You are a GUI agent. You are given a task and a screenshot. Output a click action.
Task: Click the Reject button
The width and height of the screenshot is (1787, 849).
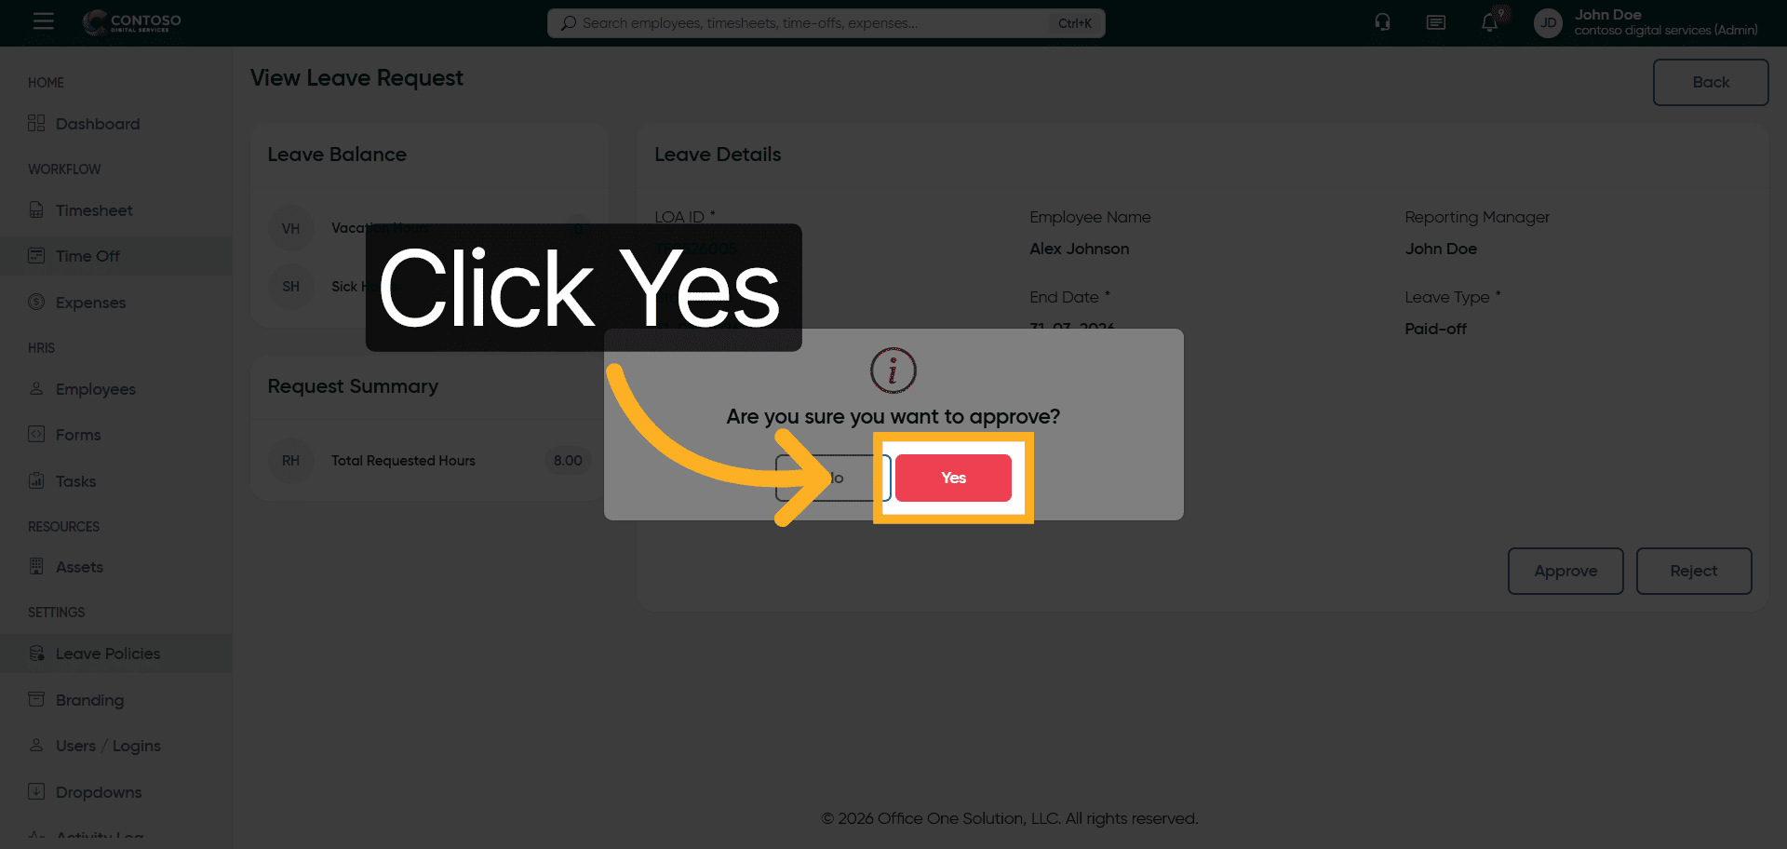[x=1694, y=571]
